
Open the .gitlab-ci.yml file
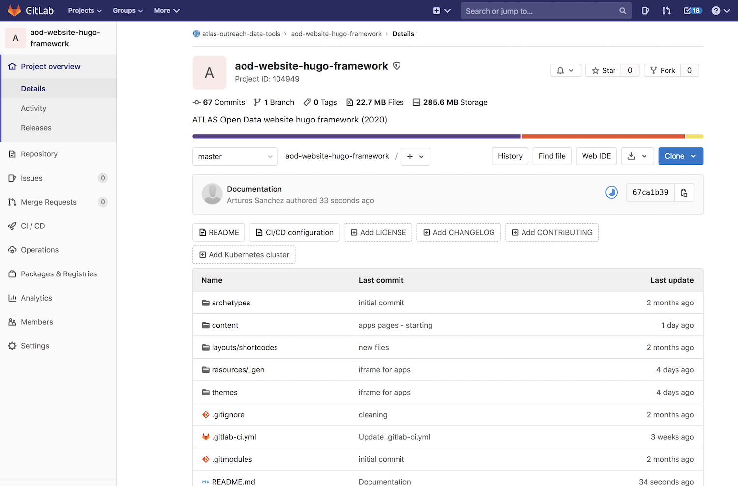click(x=234, y=437)
